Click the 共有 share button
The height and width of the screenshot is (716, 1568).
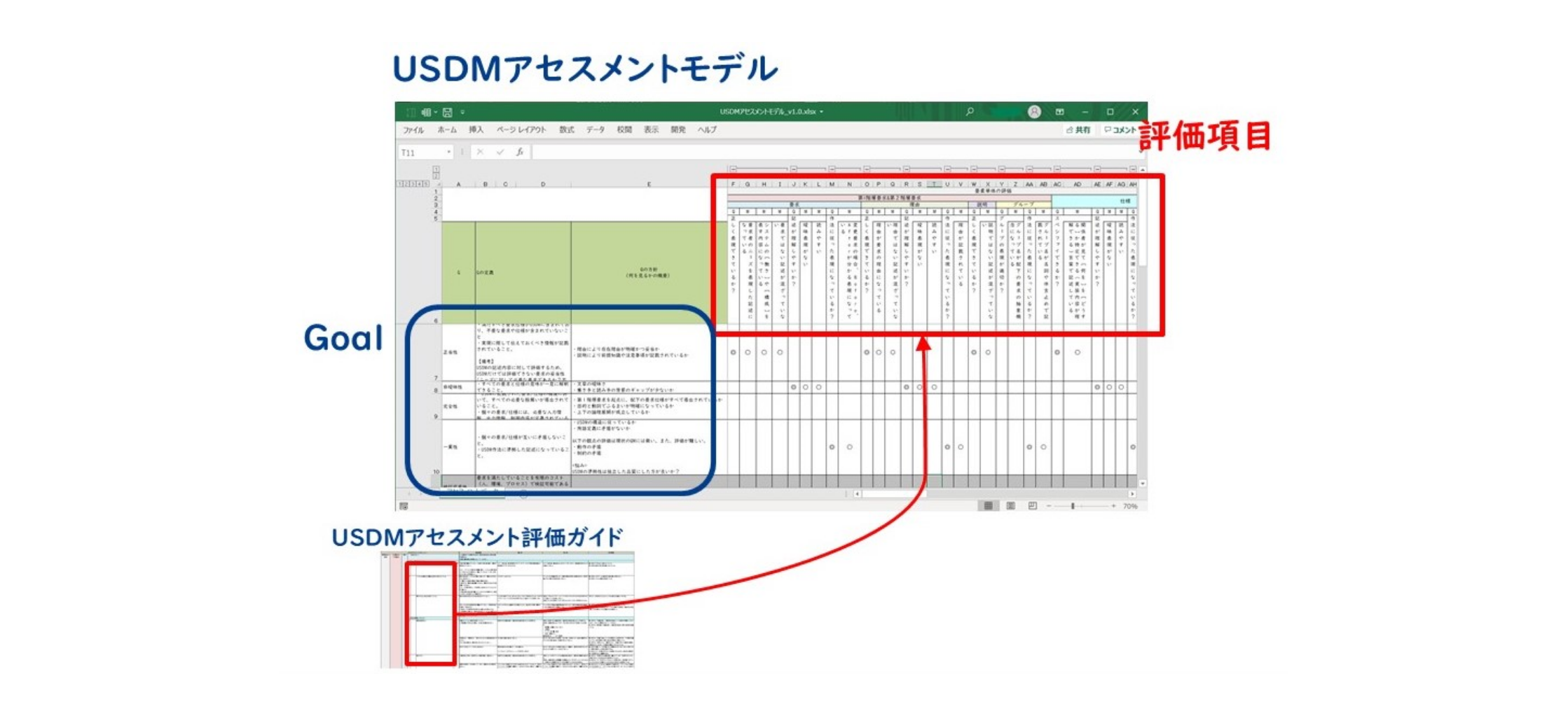pyautogui.click(x=1078, y=130)
